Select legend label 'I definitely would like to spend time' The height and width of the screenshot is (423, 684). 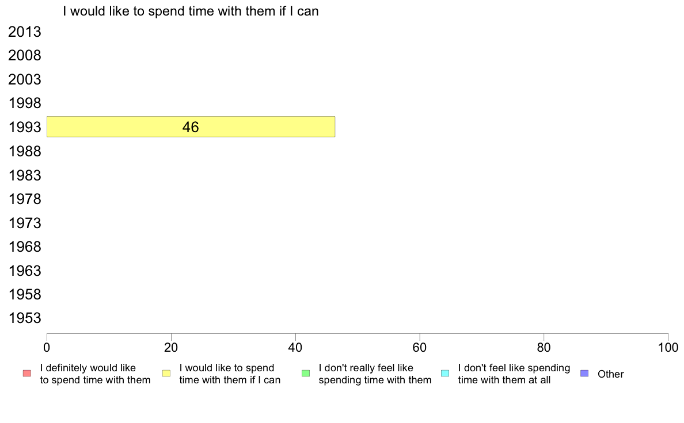point(95,374)
